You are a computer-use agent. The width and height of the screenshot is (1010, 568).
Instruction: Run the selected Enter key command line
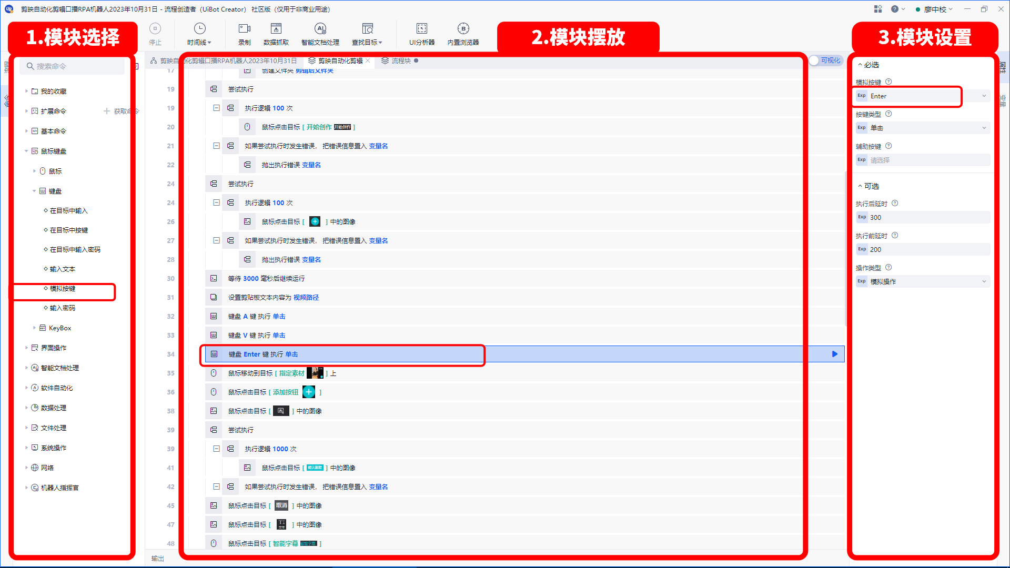pyautogui.click(x=835, y=354)
